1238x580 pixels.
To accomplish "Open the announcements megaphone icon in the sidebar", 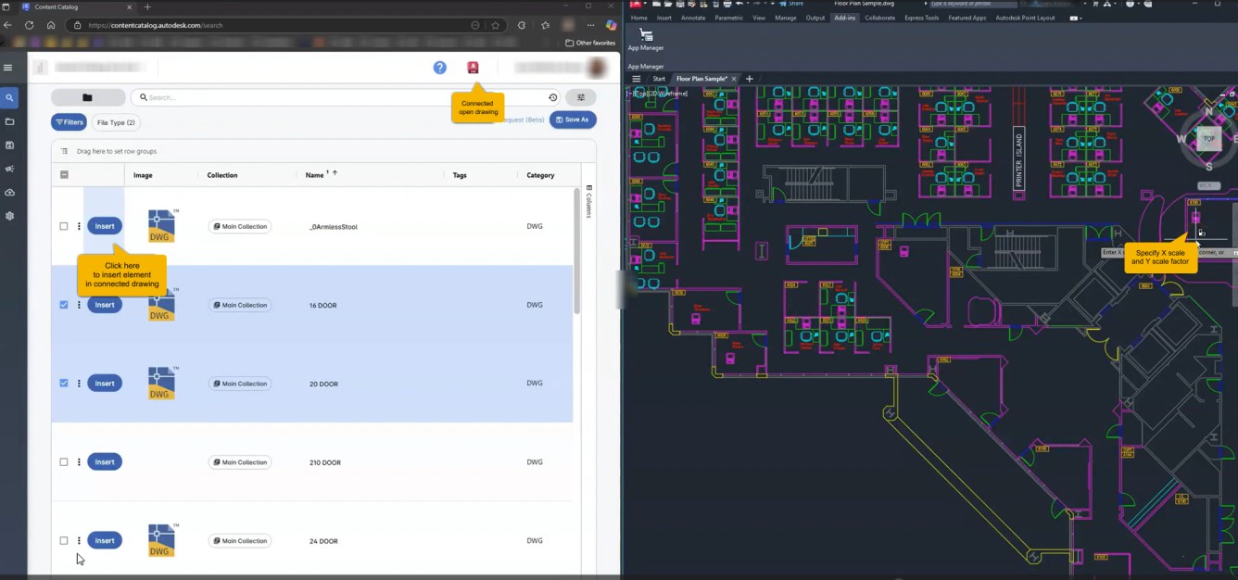I will (9, 169).
